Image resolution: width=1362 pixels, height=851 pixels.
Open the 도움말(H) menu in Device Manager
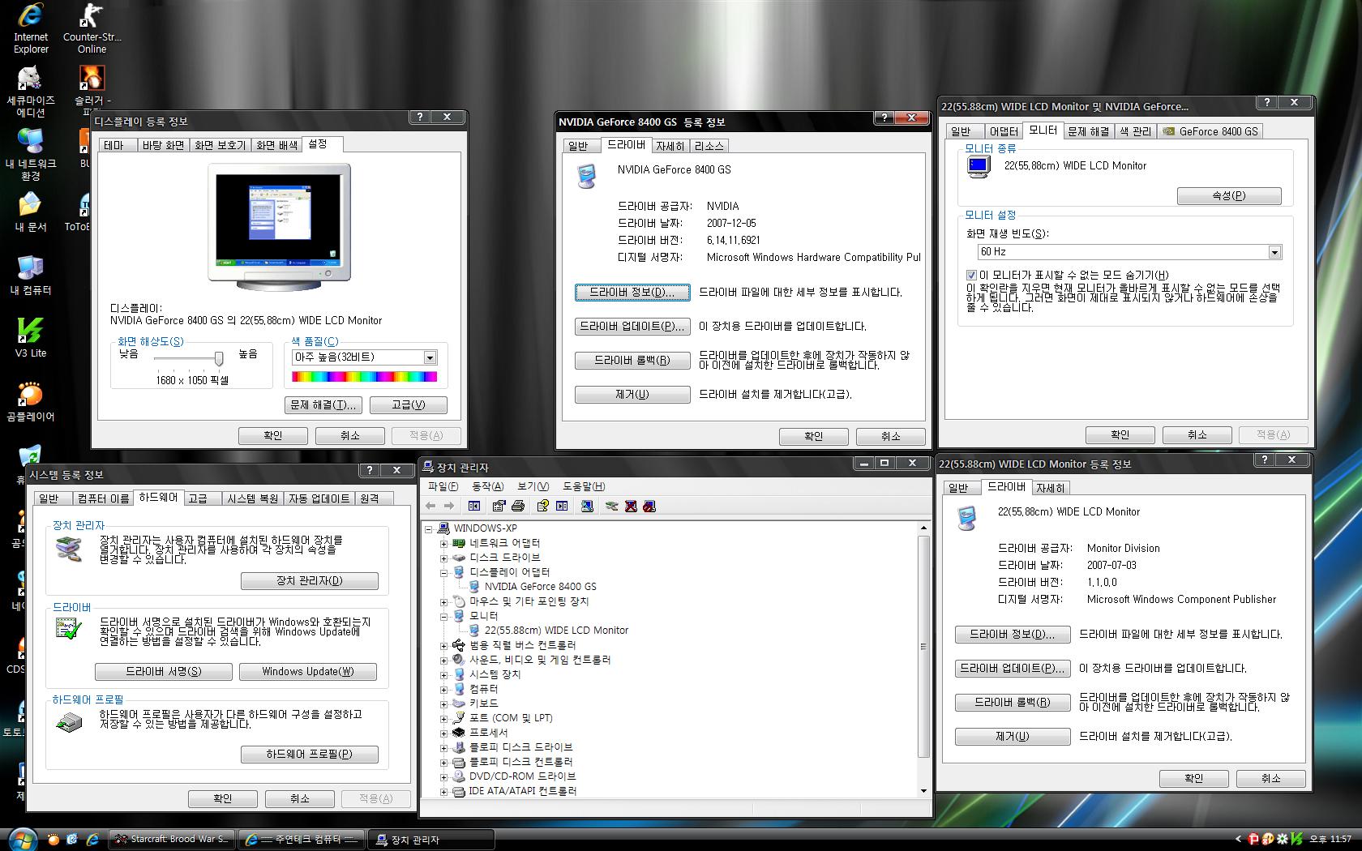[584, 486]
